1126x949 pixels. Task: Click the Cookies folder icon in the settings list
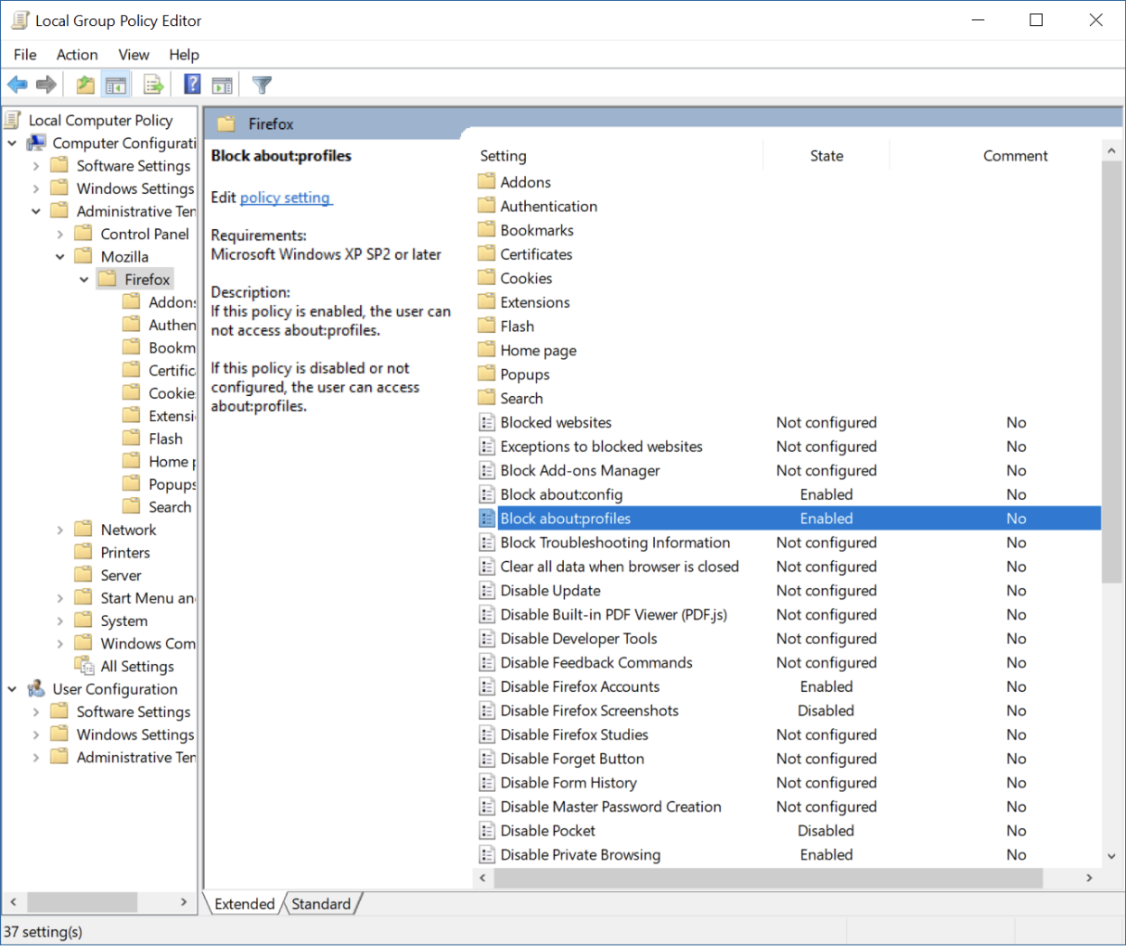(x=486, y=278)
